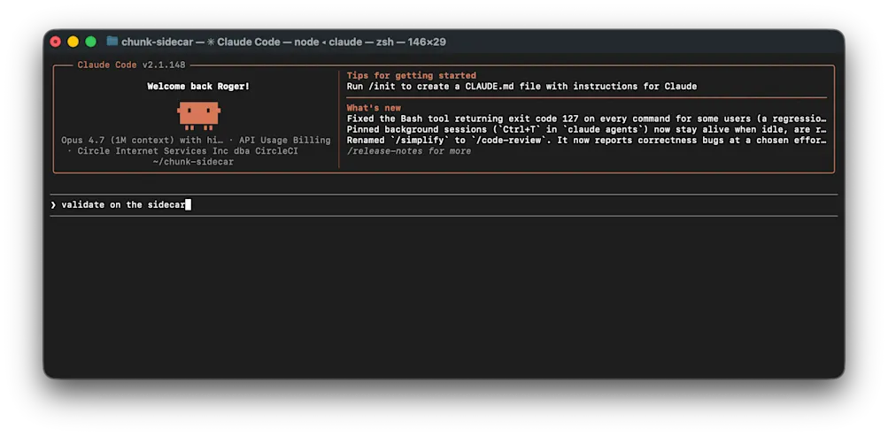Screen dimensions: 888x436
Task: Click the "Claude Code v2.1.148" header label
Action: coord(131,65)
